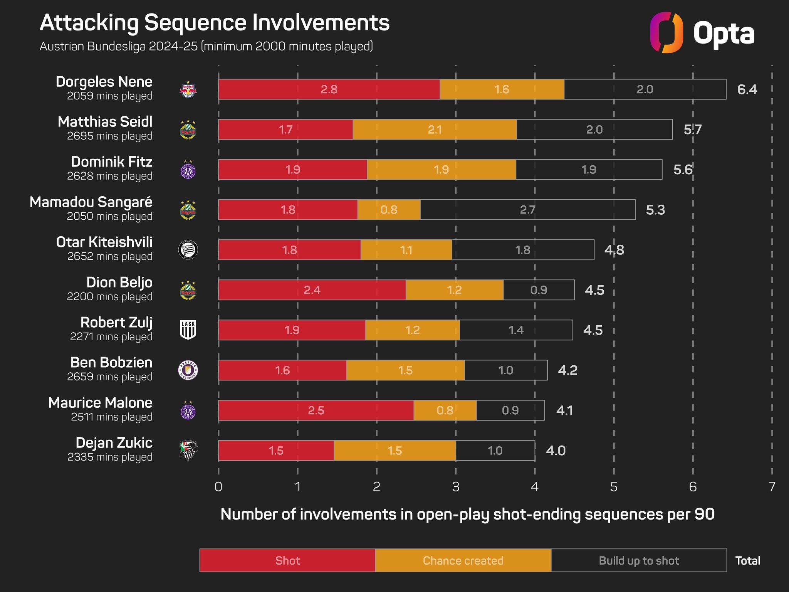Click the Rapid crest beside Dion Beljo

coord(188,290)
